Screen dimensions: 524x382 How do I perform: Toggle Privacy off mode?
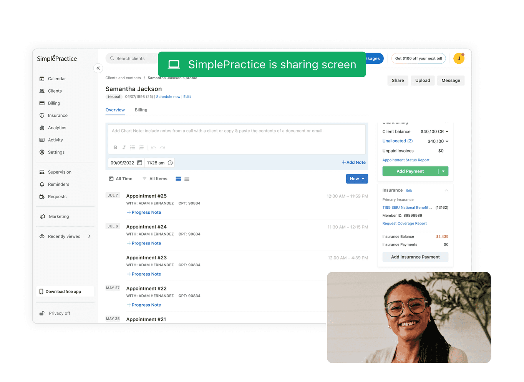[55, 314]
